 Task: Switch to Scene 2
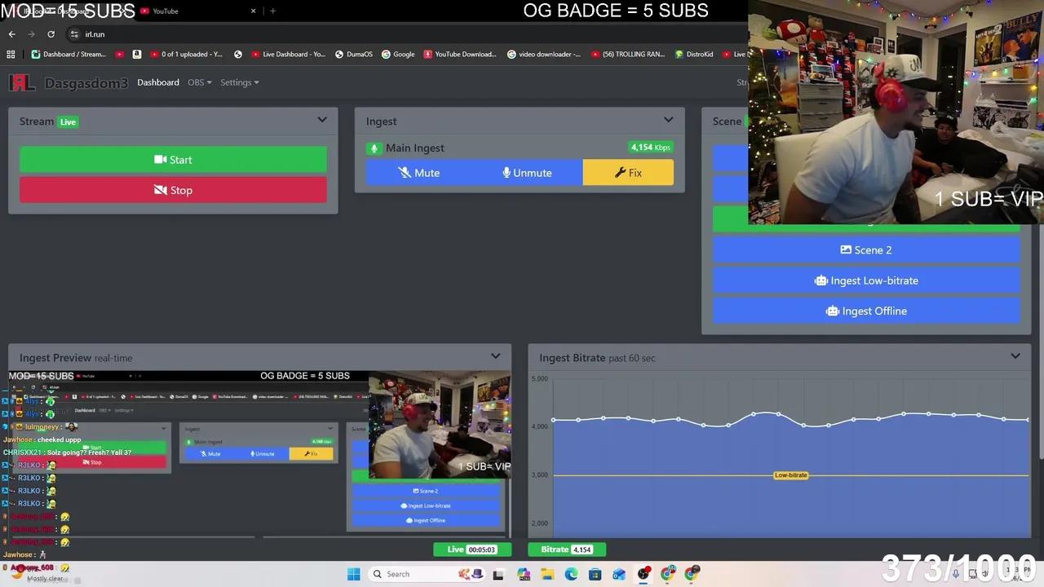pos(866,250)
